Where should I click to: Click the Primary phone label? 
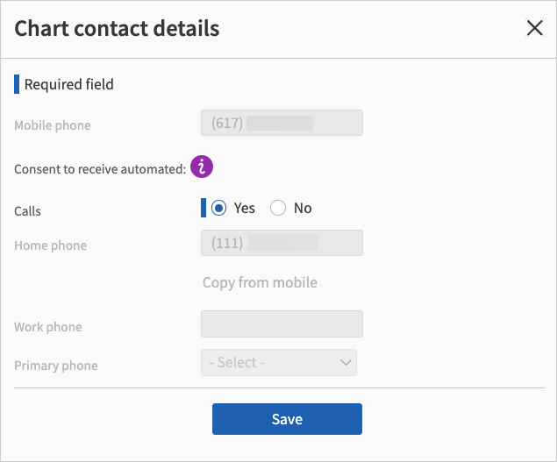pos(55,366)
